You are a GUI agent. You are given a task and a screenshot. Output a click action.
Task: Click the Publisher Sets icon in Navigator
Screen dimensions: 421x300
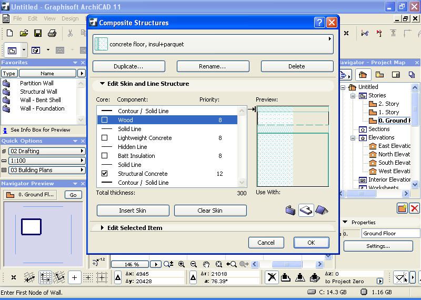pos(412,74)
